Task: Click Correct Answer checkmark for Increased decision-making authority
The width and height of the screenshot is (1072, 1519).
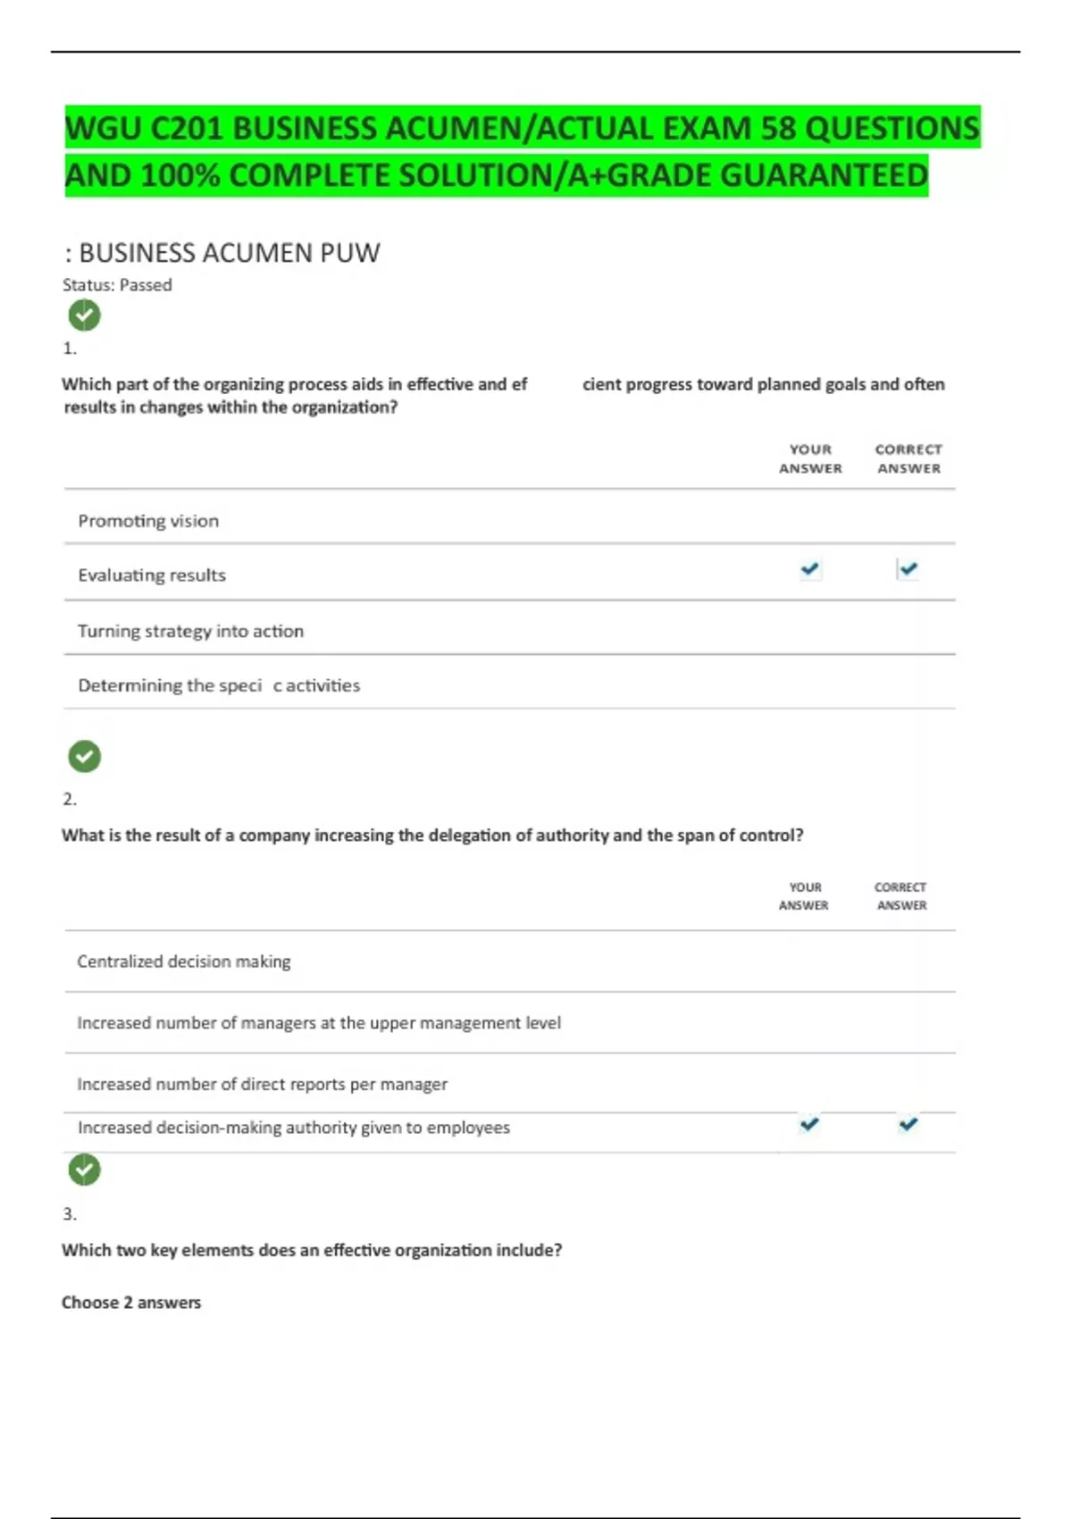Action: (x=908, y=1124)
